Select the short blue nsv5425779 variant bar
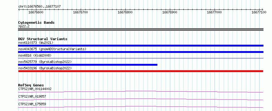The image size is (272, 111). pos(88,65)
